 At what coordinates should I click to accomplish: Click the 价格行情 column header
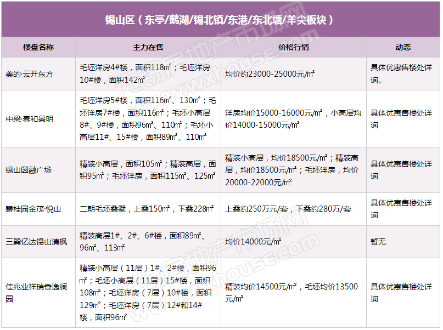click(x=294, y=48)
